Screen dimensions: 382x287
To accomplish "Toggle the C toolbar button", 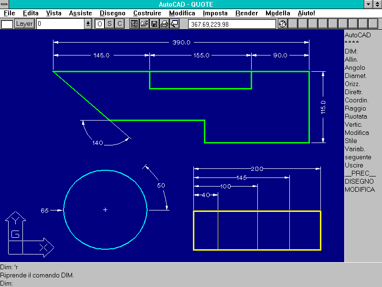I will pos(120,24).
